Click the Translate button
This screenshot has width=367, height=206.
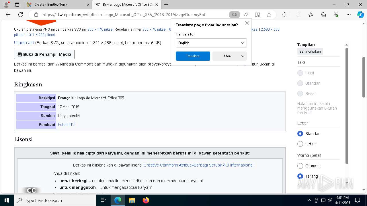193,56
